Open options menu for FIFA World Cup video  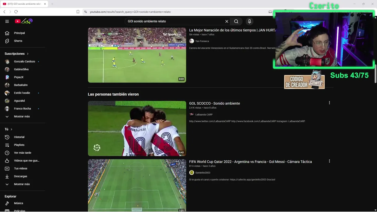click(x=329, y=161)
